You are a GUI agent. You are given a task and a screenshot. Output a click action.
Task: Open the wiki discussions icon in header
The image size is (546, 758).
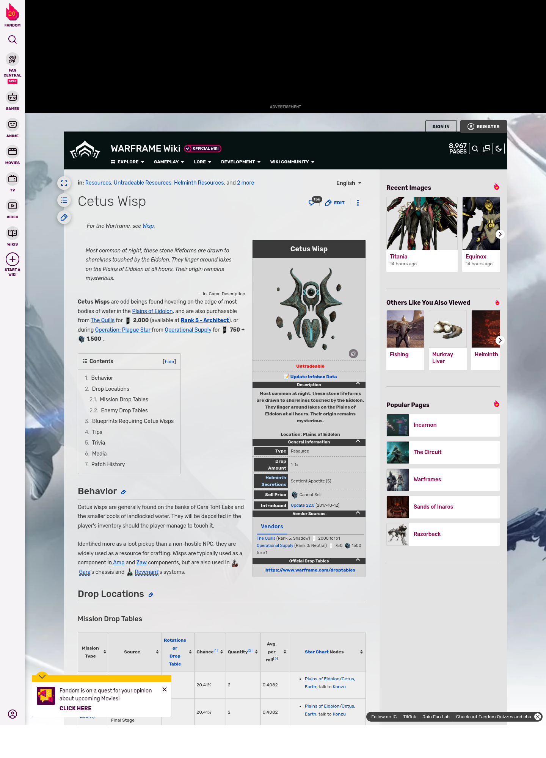(x=487, y=149)
